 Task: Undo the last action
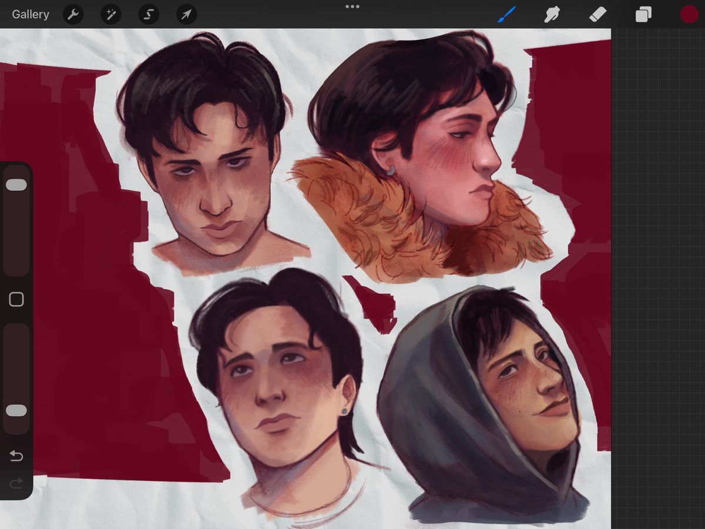point(16,456)
